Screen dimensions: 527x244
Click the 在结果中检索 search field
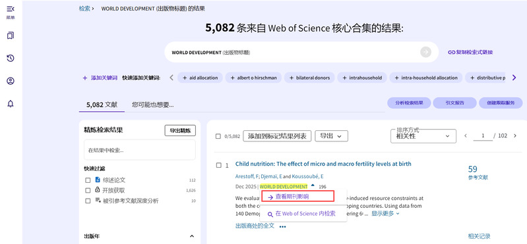pos(139,150)
